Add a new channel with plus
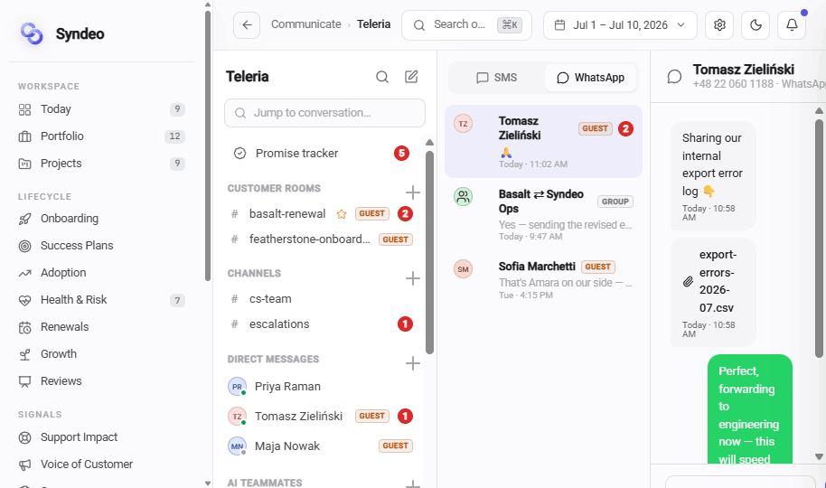 click(x=413, y=277)
